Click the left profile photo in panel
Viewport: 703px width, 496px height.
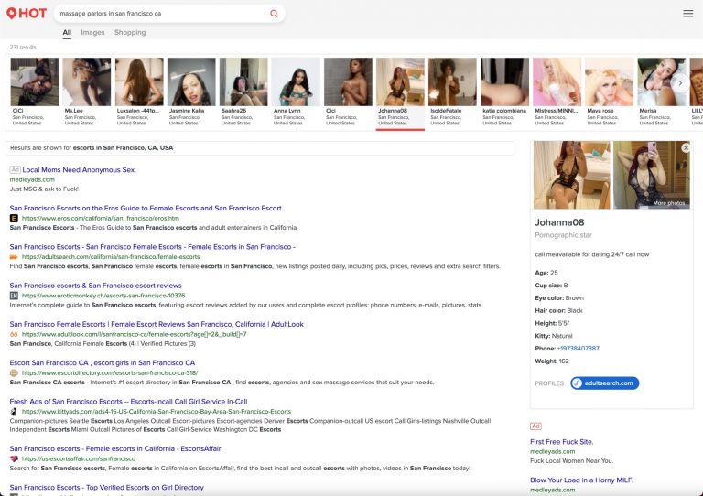click(571, 175)
